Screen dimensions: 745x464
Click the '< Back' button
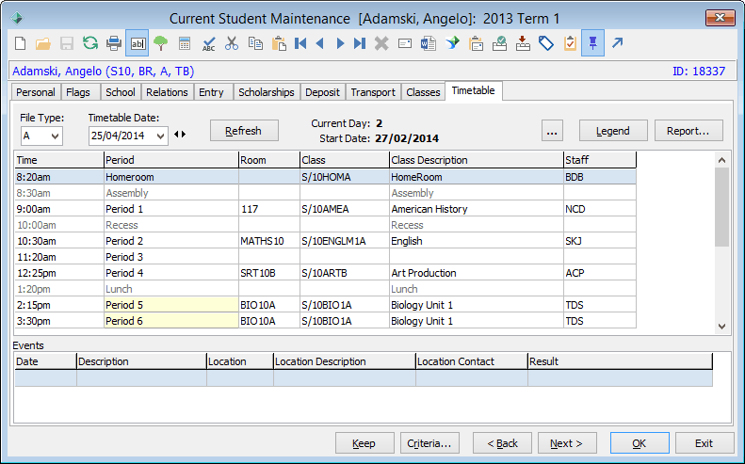click(x=502, y=443)
